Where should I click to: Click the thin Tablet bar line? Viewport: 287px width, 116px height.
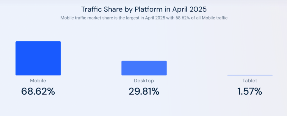click(250, 75)
